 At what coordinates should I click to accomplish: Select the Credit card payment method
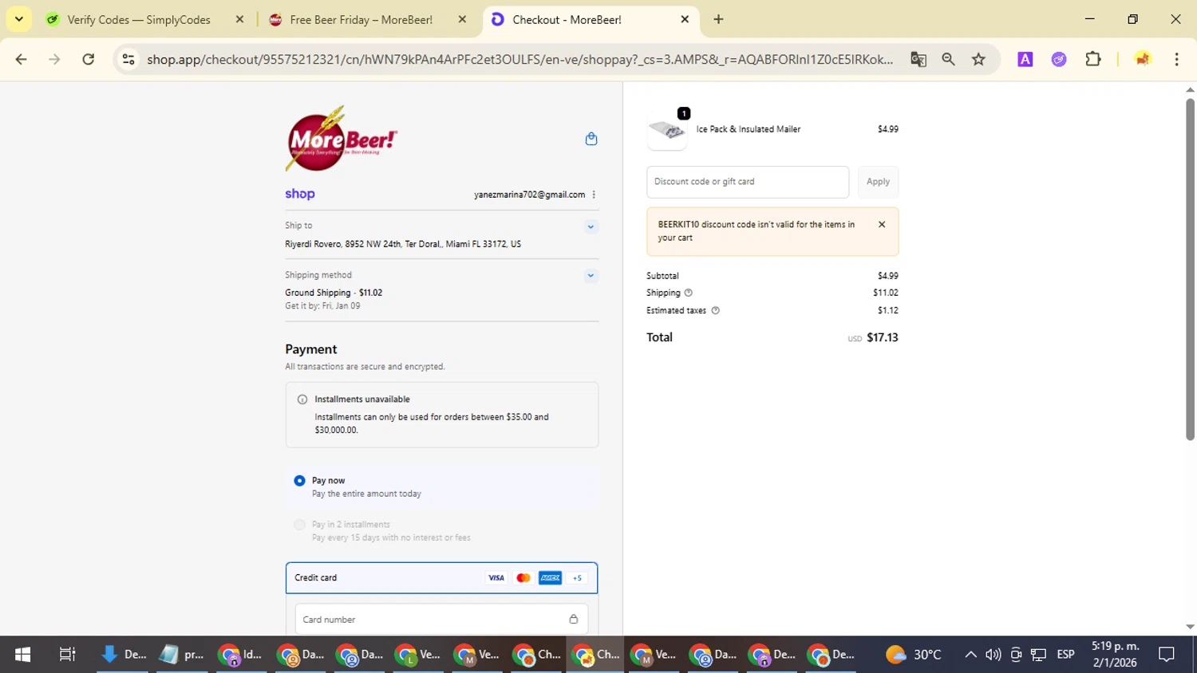pos(441,578)
